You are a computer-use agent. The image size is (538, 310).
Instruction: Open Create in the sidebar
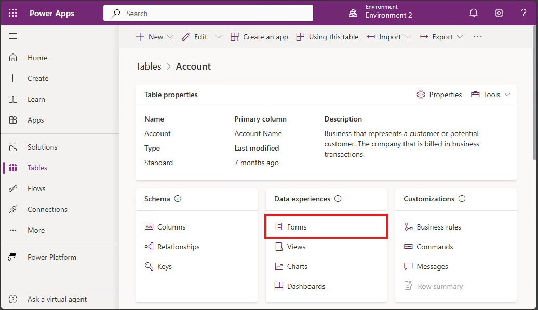coord(38,78)
